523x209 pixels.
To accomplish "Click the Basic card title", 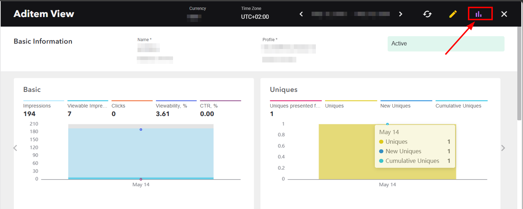I will tap(32, 89).
